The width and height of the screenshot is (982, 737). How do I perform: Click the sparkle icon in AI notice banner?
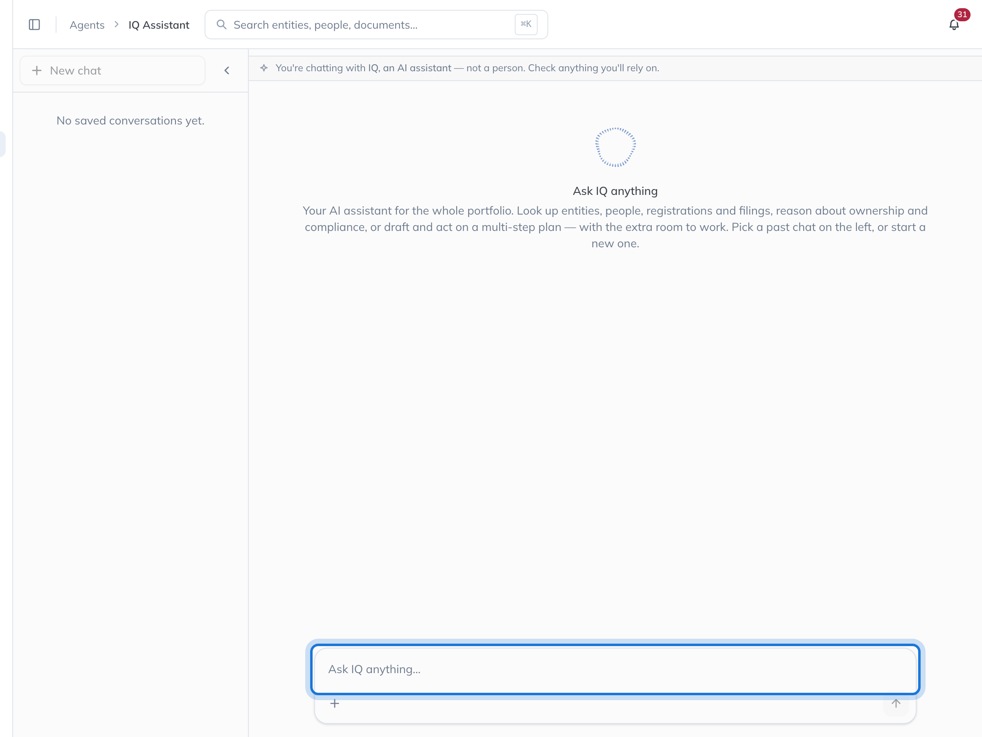coord(264,68)
